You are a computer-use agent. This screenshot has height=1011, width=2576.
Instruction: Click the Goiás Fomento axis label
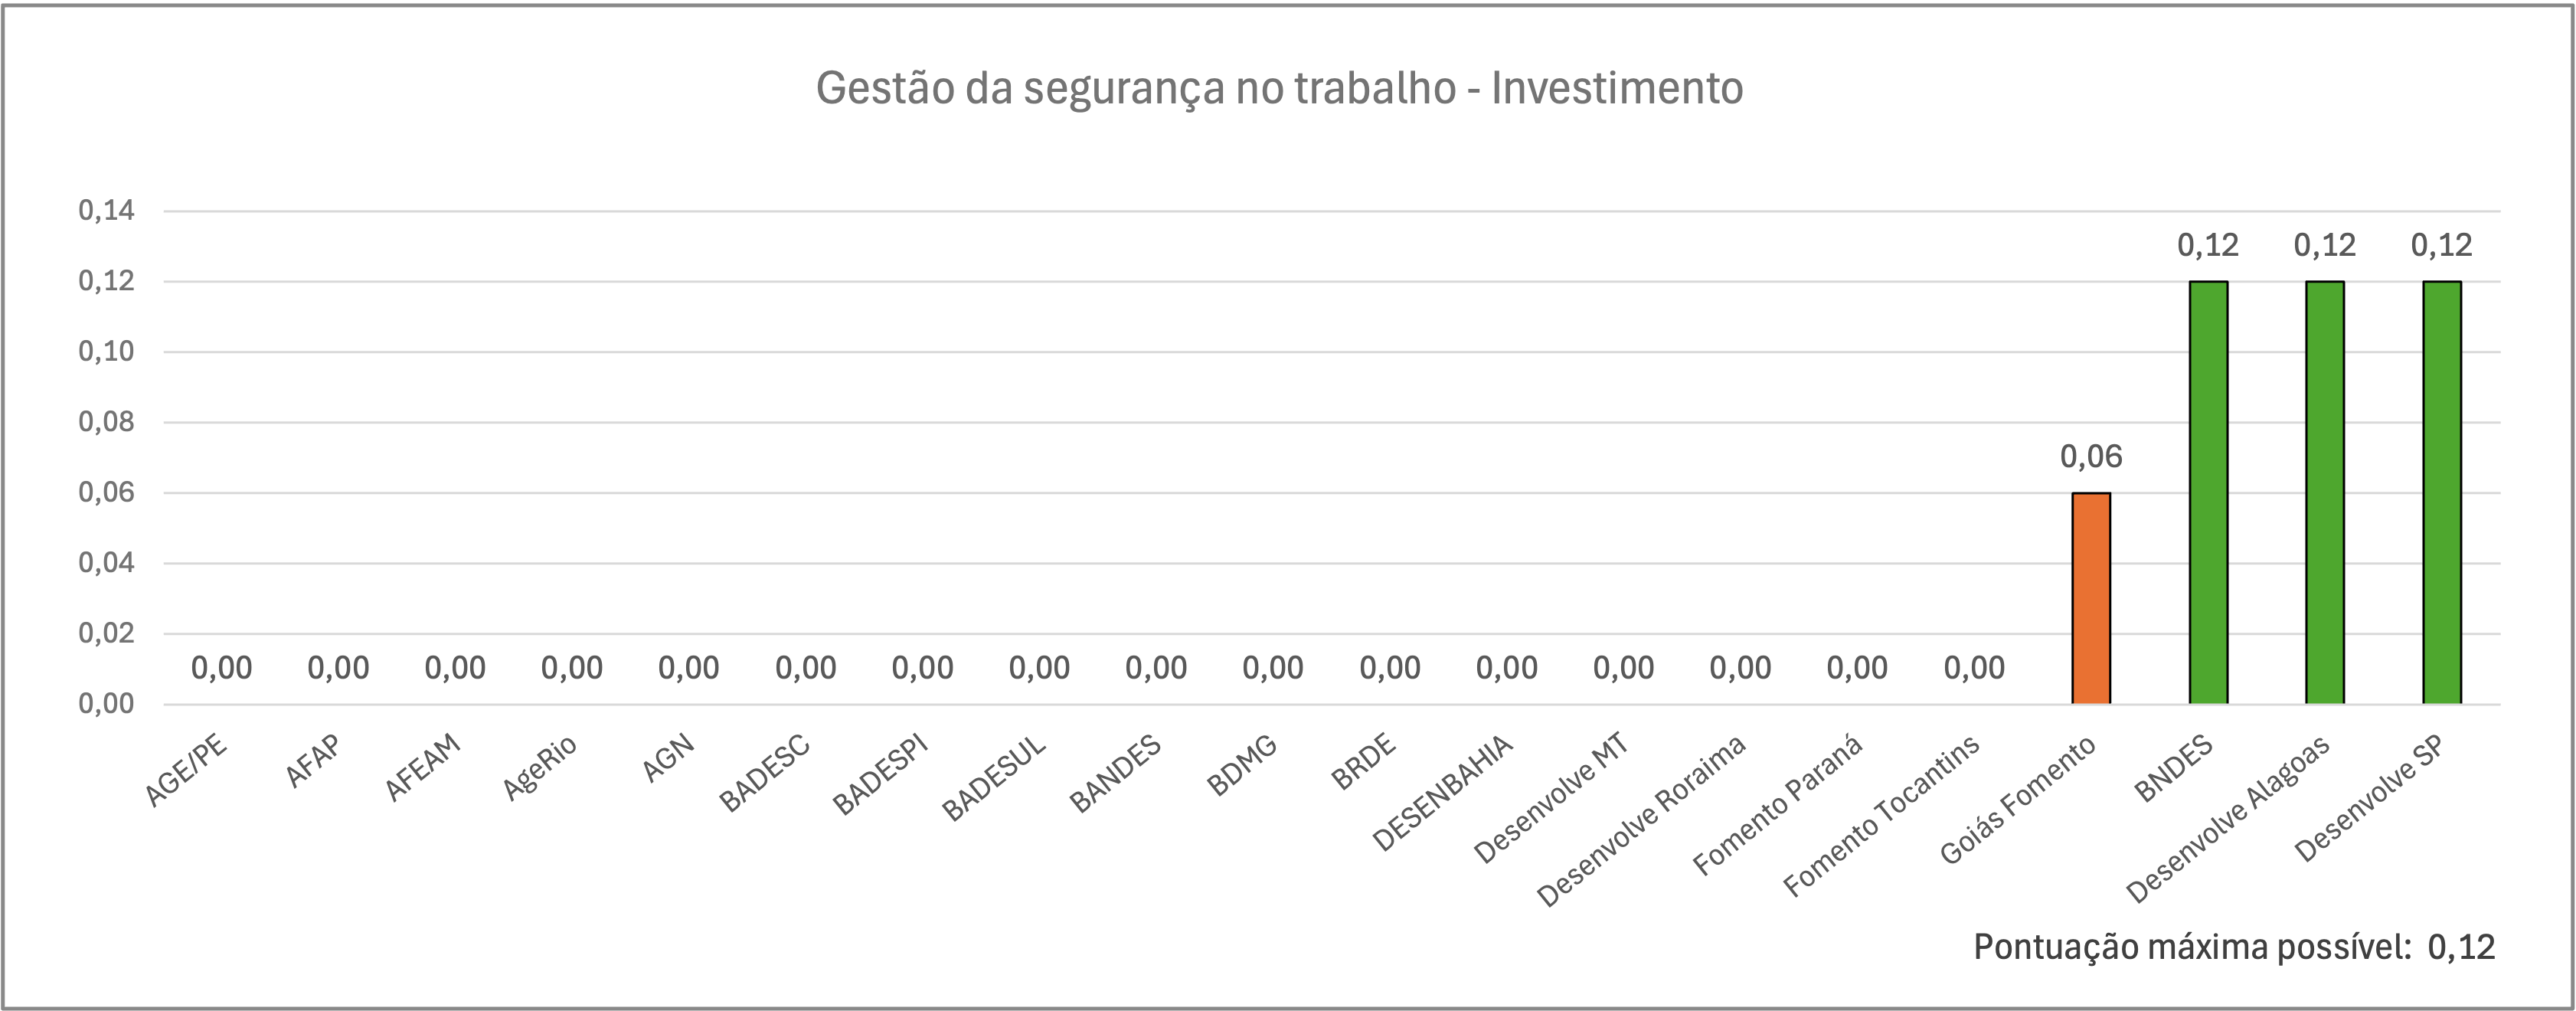tap(2018, 800)
